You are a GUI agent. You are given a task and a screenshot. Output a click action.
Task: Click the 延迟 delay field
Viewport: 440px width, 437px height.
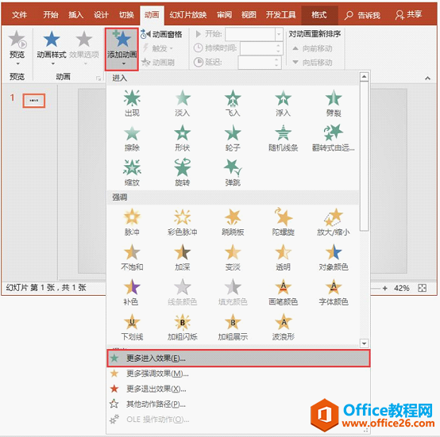pyautogui.click(x=260, y=62)
